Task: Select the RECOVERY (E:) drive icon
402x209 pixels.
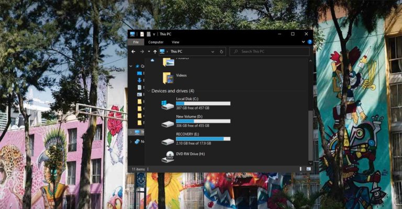Action: 167,141
